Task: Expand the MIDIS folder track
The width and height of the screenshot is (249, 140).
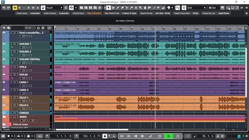Action: [x=4, y=117]
